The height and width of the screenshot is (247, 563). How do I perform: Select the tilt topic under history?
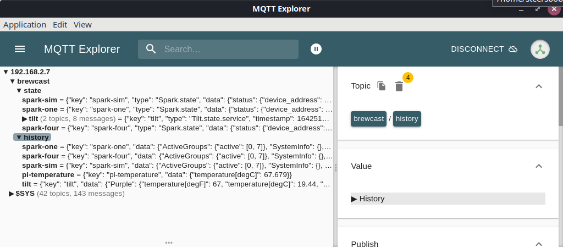[x=176, y=184]
